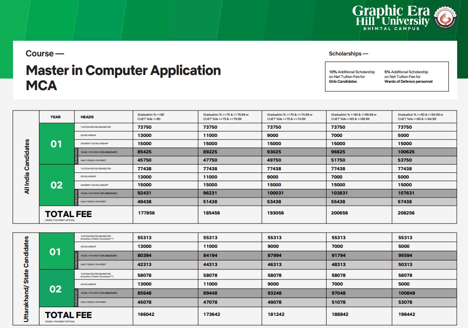Select the 10% Girls Candidates scholarship note
The height and width of the screenshot is (328, 468).
pyautogui.click(x=352, y=77)
